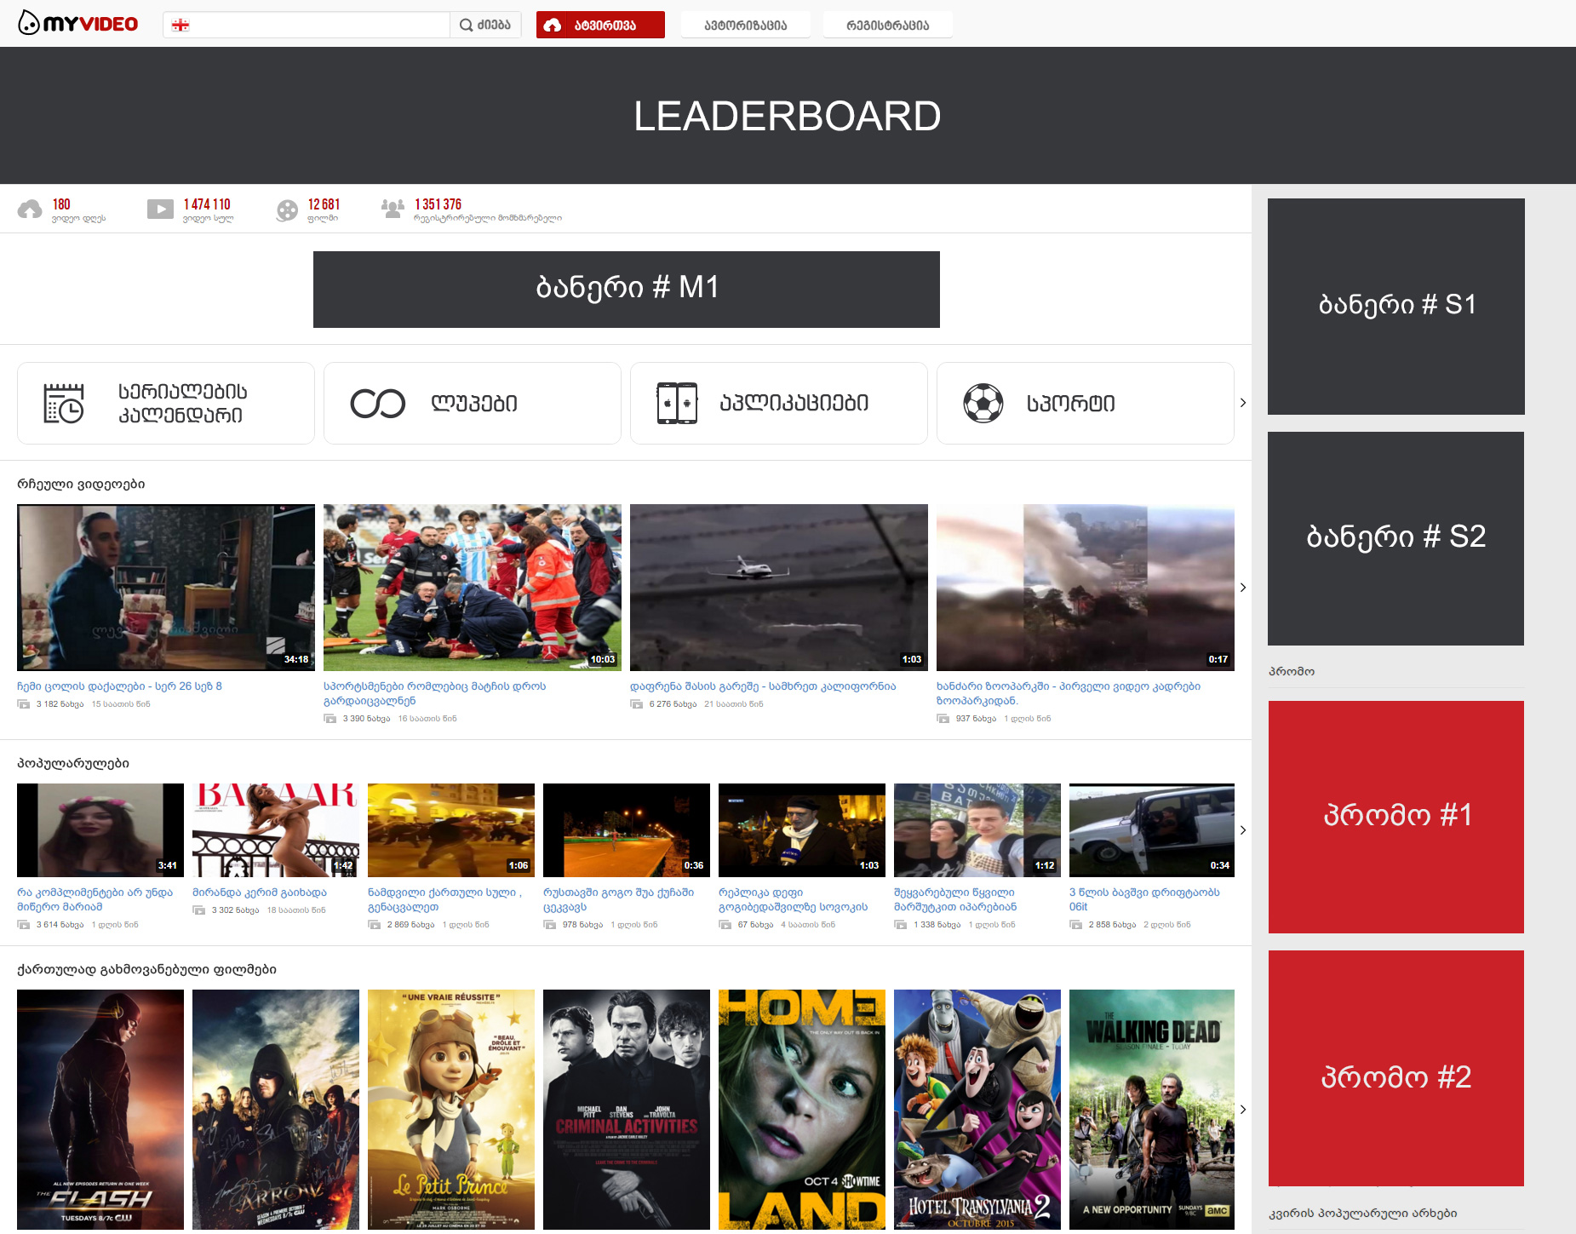The image size is (1576, 1234).
Task: Show next featured videos with chevron
Action: click(1243, 588)
